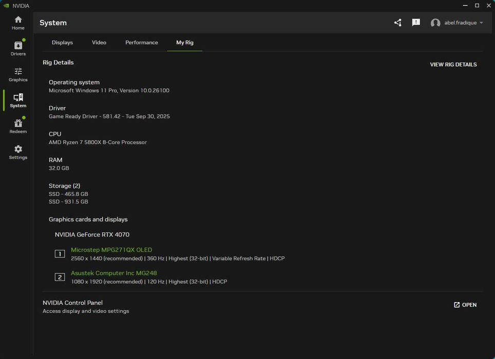
Task: Select the display 1 number box
Action: pos(60,254)
